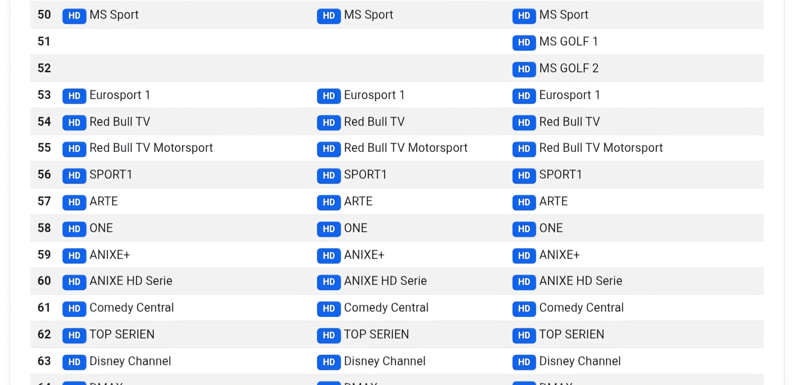
Task: Choose ONE channel in the right column
Action: (551, 228)
